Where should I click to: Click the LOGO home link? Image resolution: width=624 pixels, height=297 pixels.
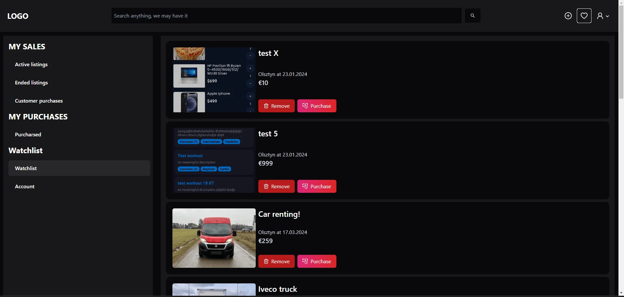point(18,16)
